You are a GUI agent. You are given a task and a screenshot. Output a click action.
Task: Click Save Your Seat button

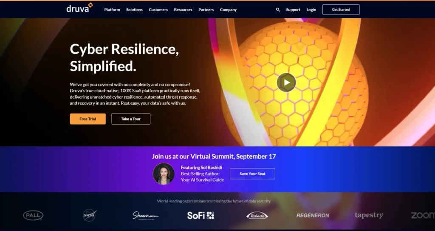[x=252, y=174]
